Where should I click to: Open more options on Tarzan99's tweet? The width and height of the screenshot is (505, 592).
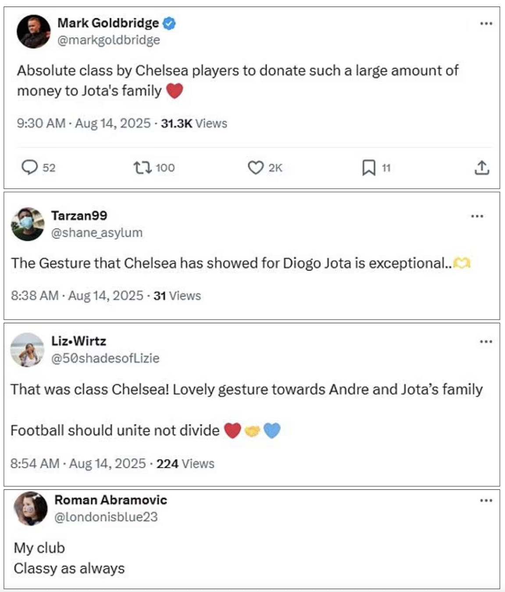pos(477,216)
